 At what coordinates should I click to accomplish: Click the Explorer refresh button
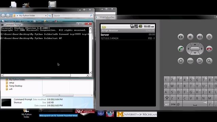(x=50, y=16)
